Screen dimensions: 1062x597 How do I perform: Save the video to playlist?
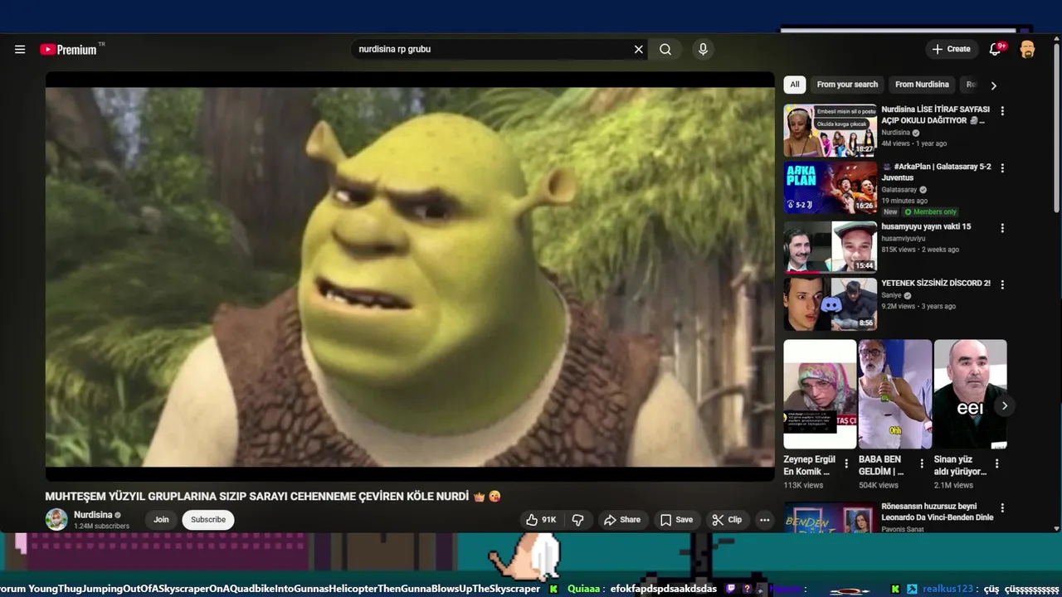point(676,520)
